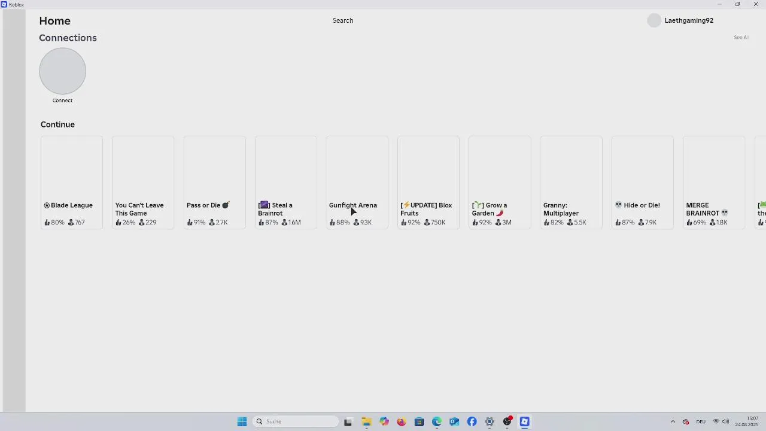Open the MERGE BRAINROT game card
Screen dimensions: 766x431
[x=714, y=182]
